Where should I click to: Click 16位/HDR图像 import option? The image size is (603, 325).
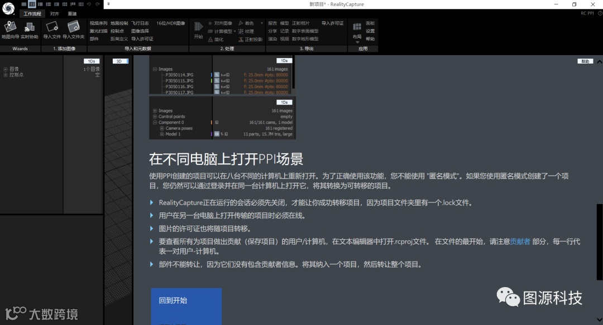171,23
